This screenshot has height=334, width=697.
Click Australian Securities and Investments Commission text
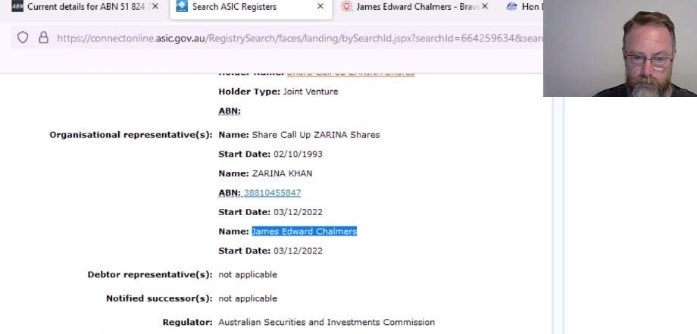[x=327, y=323]
